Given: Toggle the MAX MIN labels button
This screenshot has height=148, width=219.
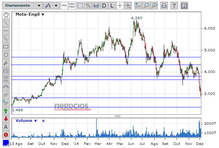Looking at the screenshot, I should point(72,6).
